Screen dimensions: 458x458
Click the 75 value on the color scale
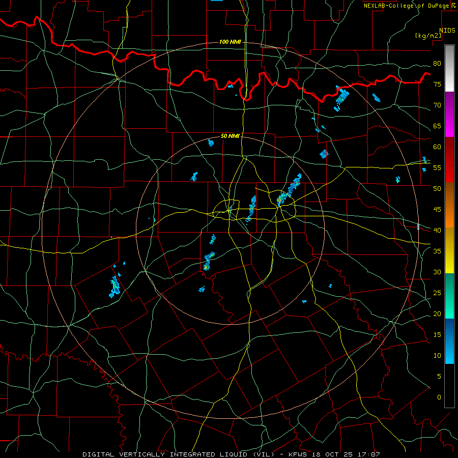click(x=437, y=84)
